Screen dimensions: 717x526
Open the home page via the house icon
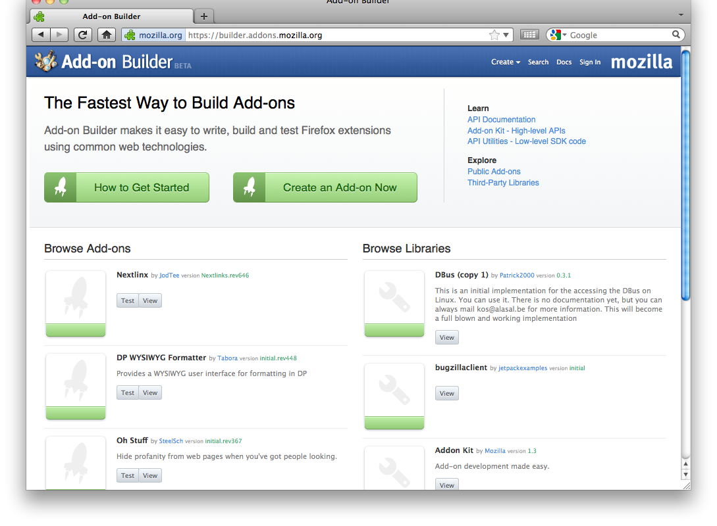pos(107,35)
